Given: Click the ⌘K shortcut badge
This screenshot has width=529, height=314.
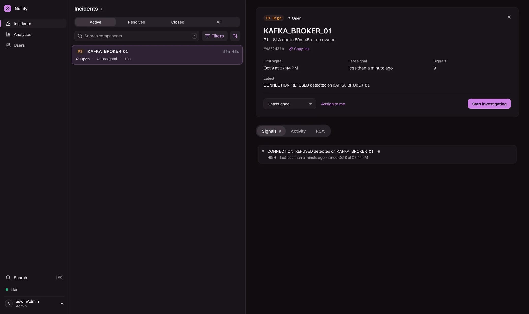Looking at the screenshot, I should pos(60,277).
